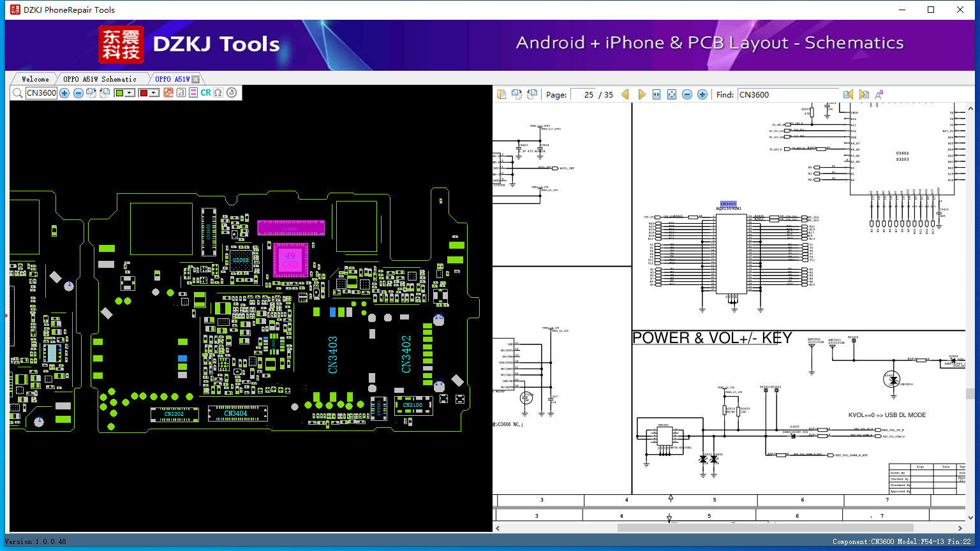This screenshot has width=980, height=551.
Task: Open the green color dropdown arrow
Action: click(130, 93)
